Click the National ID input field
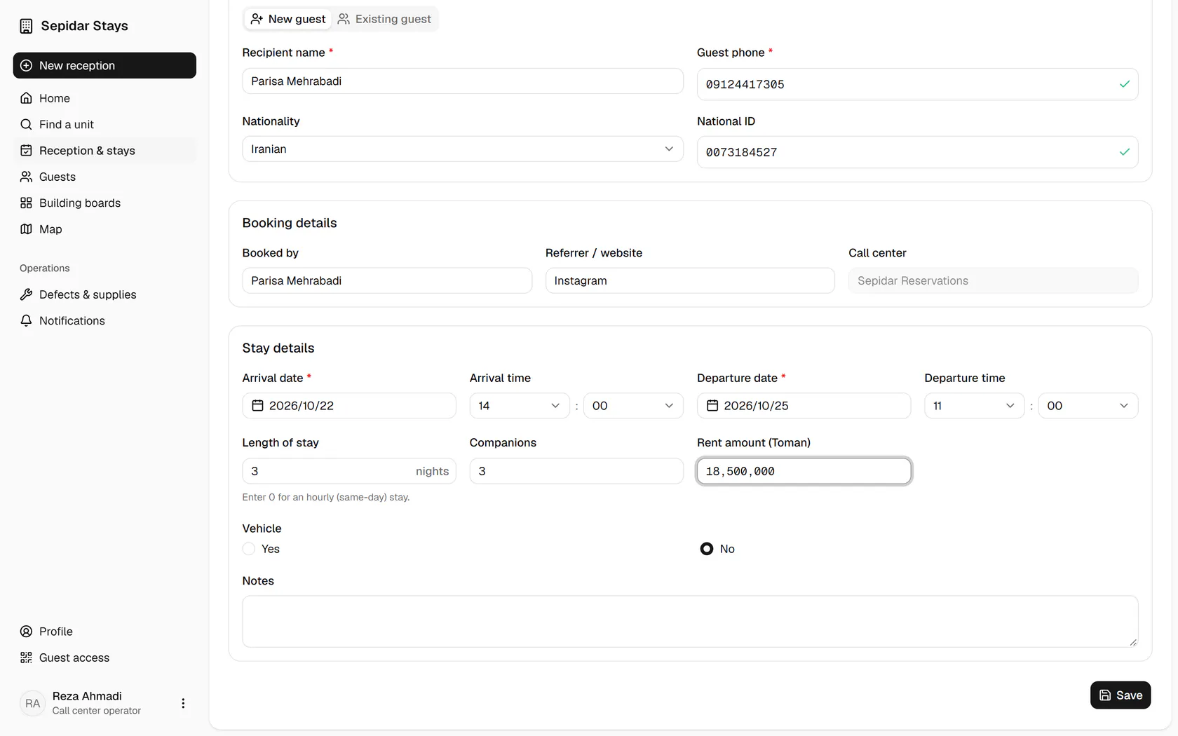The width and height of the screenshot is (1178, 736). (x=917, y=152)
